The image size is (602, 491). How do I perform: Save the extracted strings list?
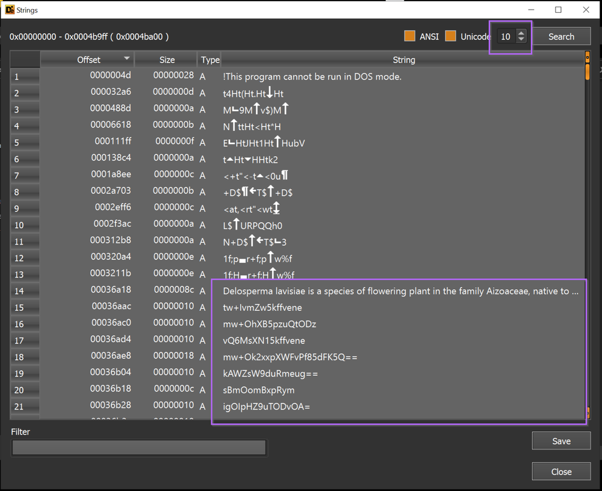[561, 440]
